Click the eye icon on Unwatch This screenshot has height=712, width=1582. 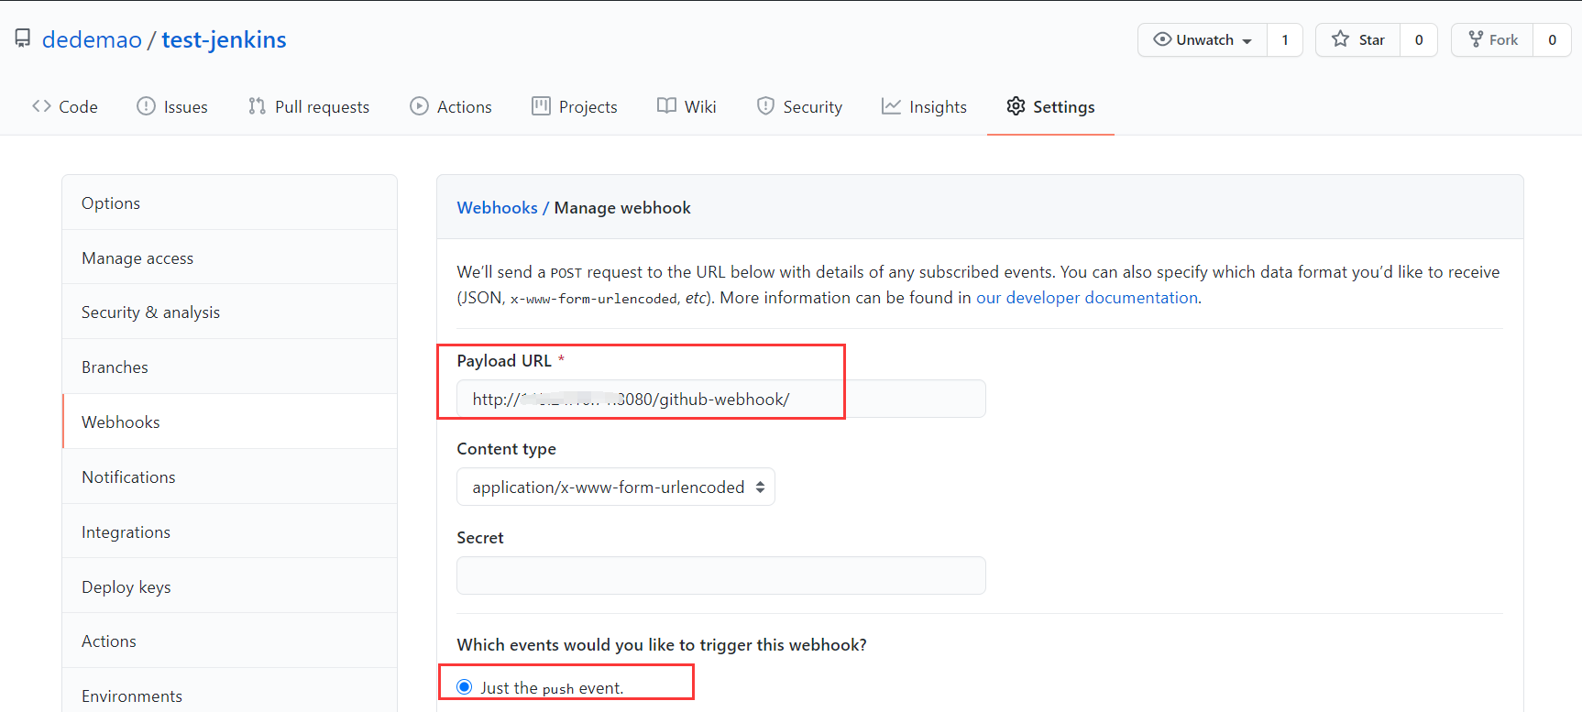(1162, 39)
